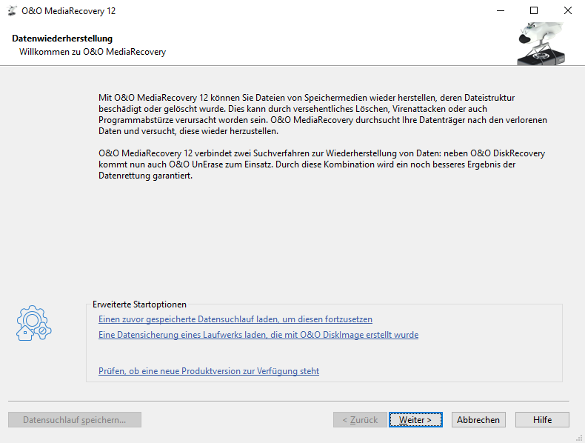
Task: Click the gear settings icon beside Startoptionen
Action: point(33,323)
